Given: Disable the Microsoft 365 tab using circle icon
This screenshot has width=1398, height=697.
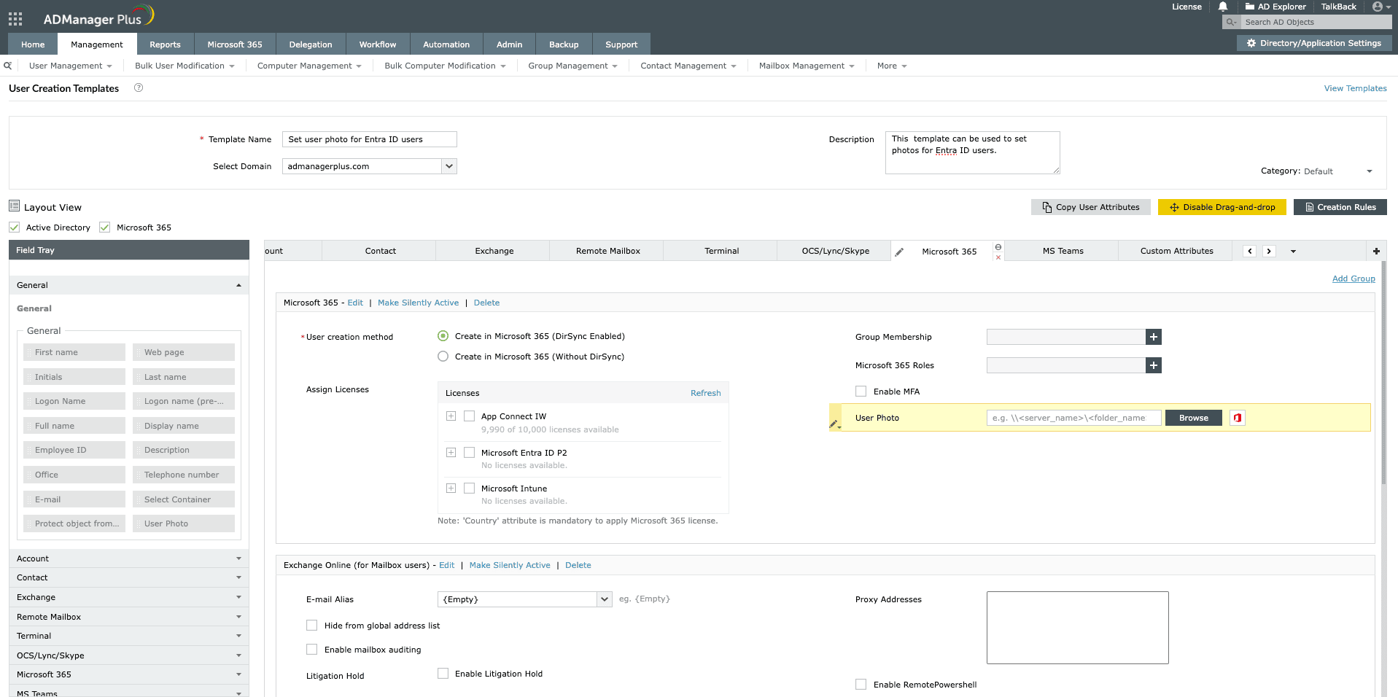Looking at the screenshot, I should (x=998, y=247).
